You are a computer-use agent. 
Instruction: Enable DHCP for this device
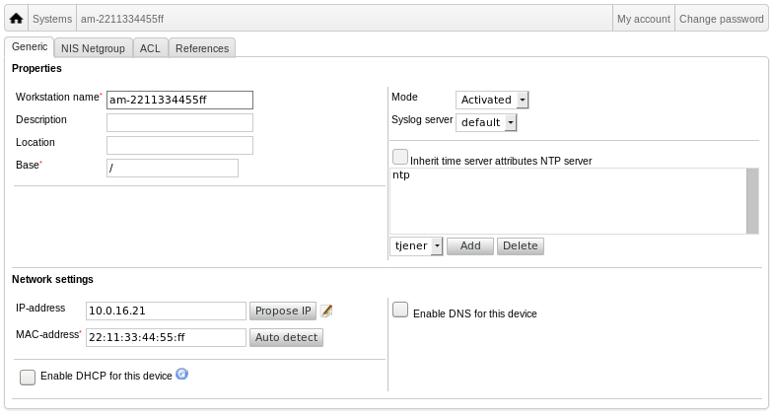click(28, 377)
